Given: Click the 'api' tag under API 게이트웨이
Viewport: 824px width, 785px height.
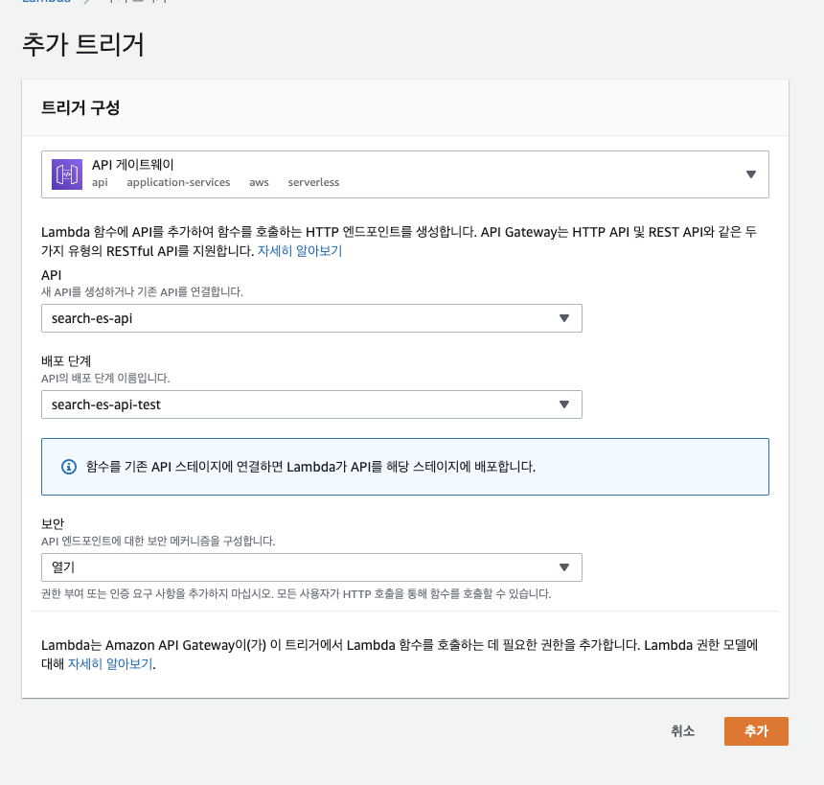Looking at the screenshot, I should [x=100, y=182].
